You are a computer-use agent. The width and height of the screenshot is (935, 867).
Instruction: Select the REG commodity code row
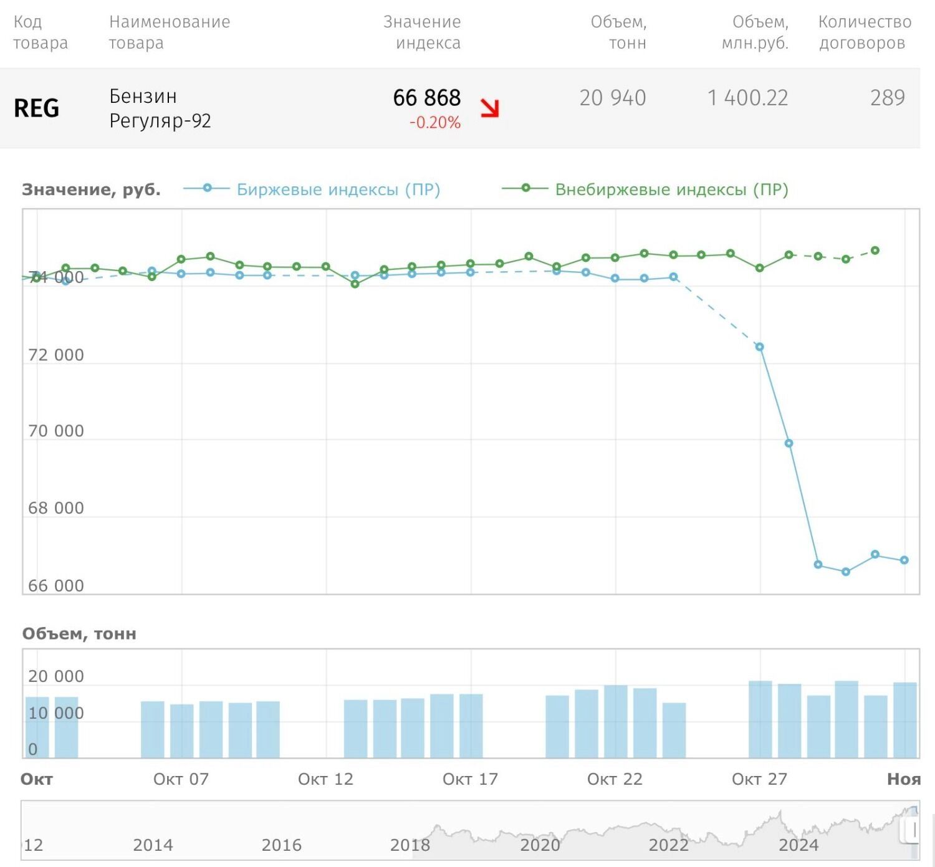pos(36,108)
